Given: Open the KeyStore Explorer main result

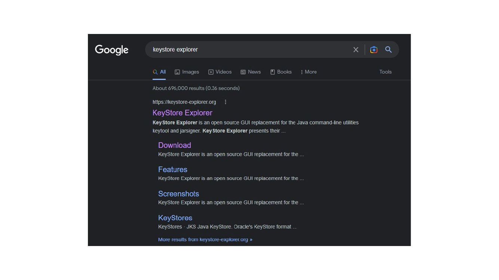Looking at the screenshot, I should tap(182, 113).
